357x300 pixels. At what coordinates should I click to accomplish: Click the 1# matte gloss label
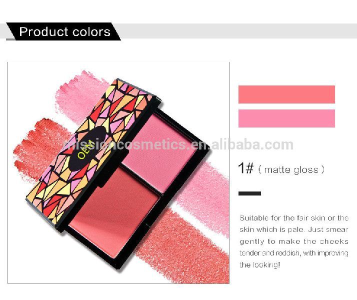coord(281,169)
